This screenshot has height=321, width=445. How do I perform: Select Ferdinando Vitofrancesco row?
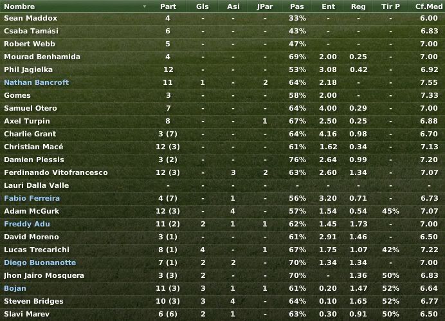coord(222,172)
